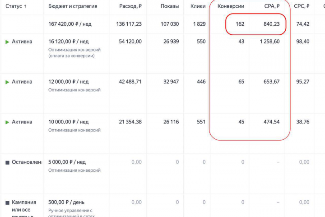The height and width of the screenshot is (217, 325).
Task: Select spend value 21 354,38
Action: (x=130, y=122)
